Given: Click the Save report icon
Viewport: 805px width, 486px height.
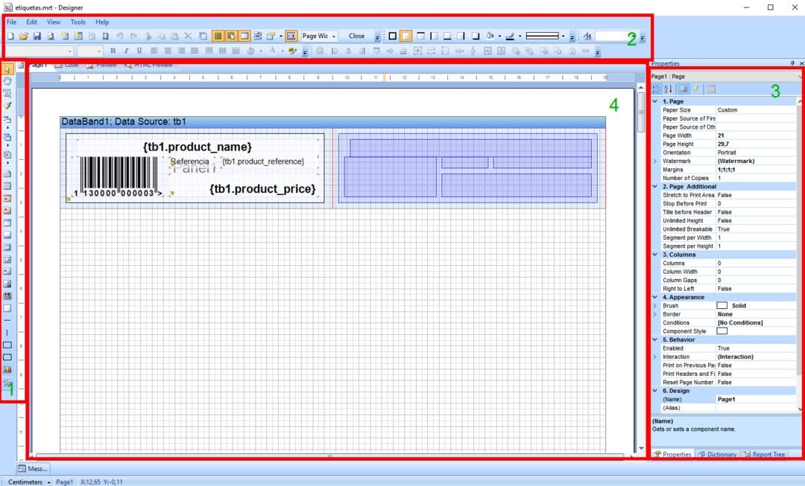Looking at the screenshot, I should [x=37, y=36].
